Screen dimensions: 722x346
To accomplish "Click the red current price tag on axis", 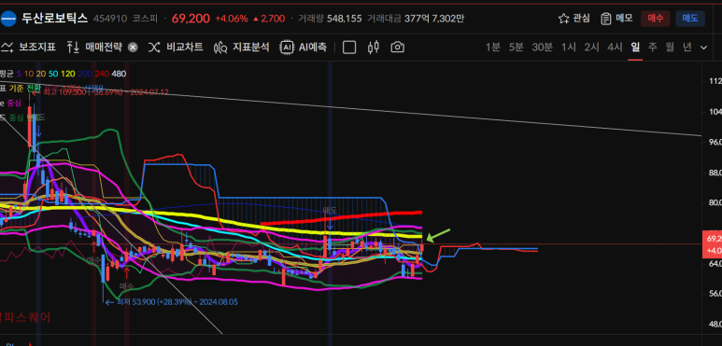I will click(712, 244).
